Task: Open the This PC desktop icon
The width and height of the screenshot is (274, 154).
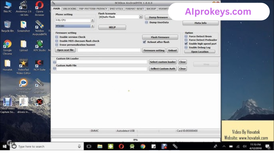Action: (7, 7)
